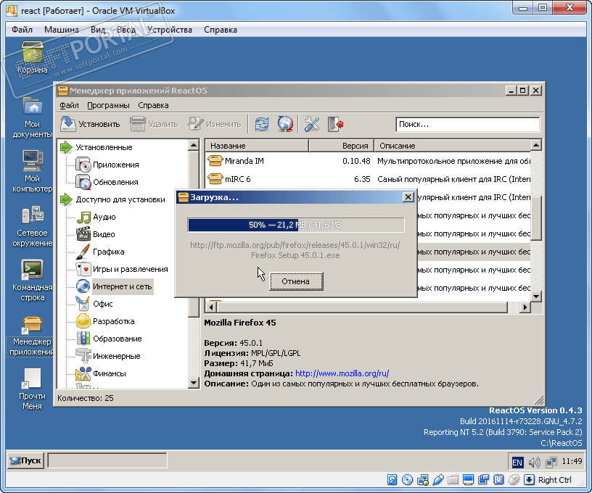Choose the Аудио category
The width and height of the screenshot is (592, 493).
[104, 217]
